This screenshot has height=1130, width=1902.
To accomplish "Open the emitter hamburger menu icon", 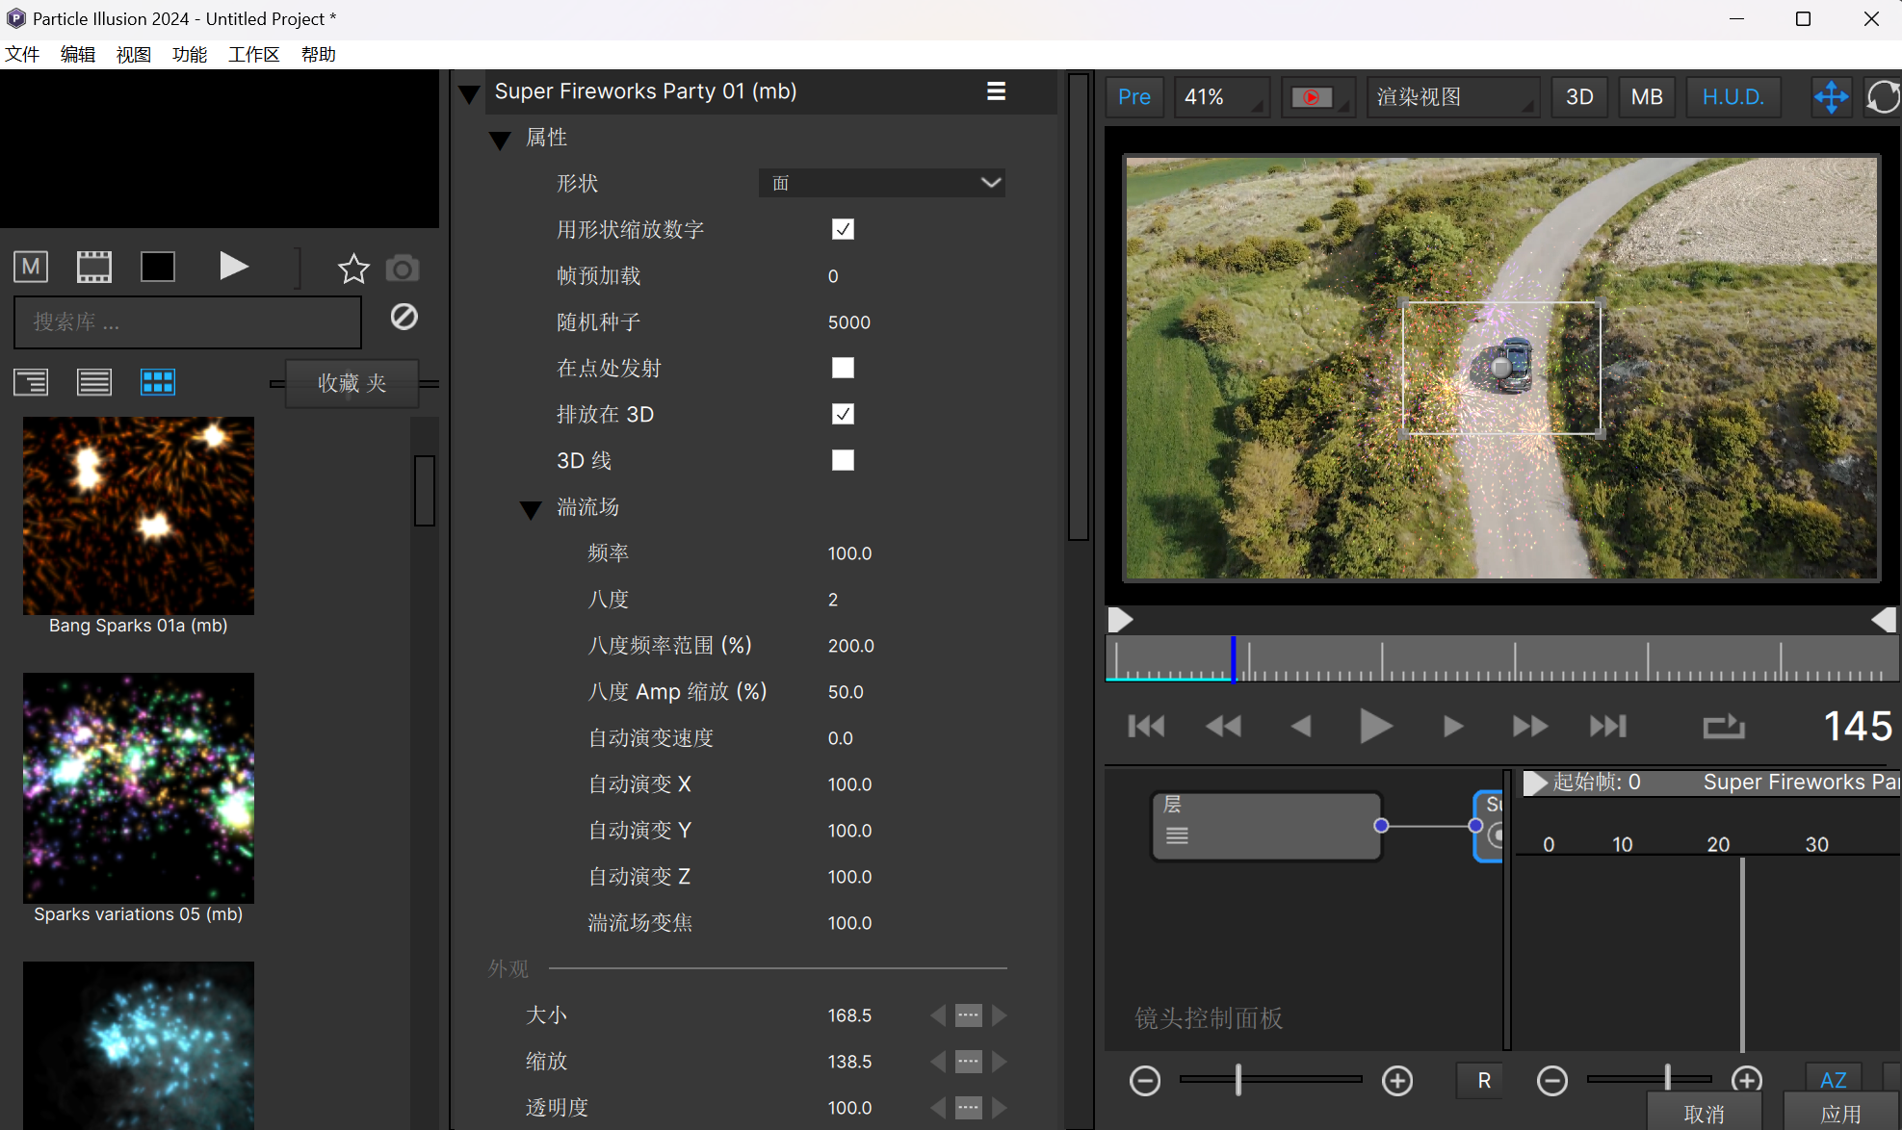I will pos(996,91).
